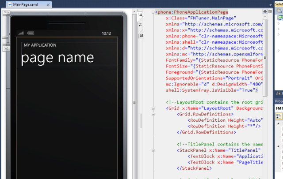Select the page name title text
283x179 pixels.
(57, 58)
